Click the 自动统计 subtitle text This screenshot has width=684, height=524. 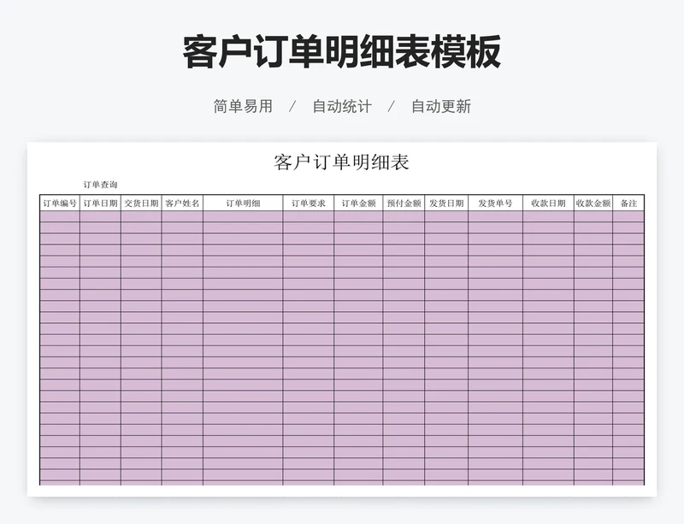tap(342, 106)
